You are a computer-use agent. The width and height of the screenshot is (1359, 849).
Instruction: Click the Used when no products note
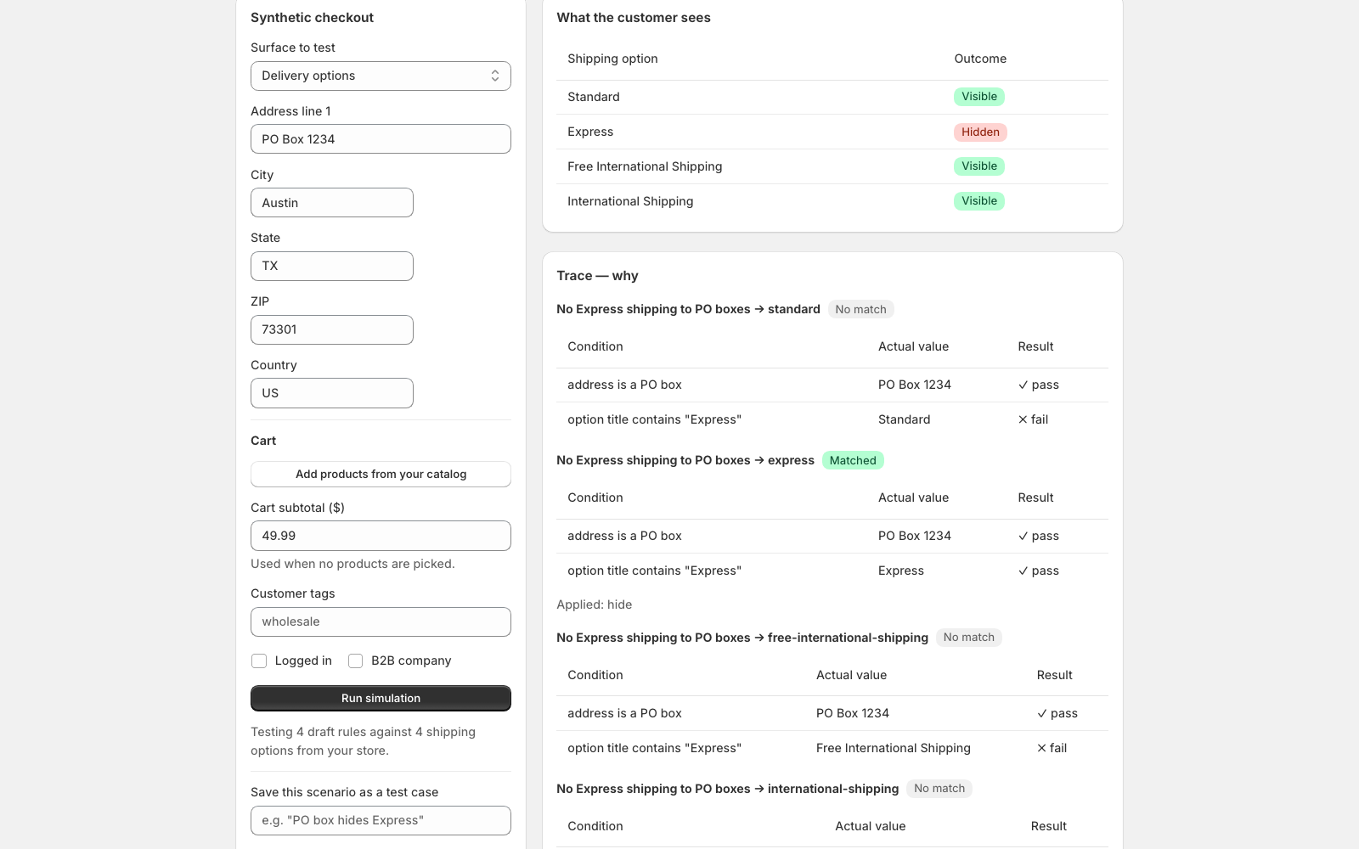click(x=352, y=564)
